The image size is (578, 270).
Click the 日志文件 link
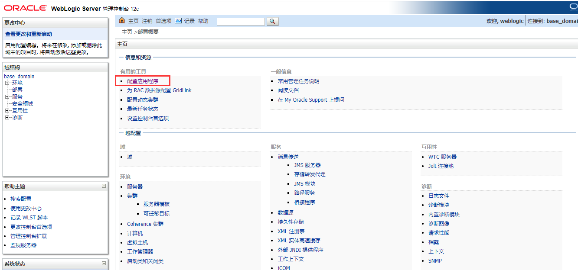439,196
